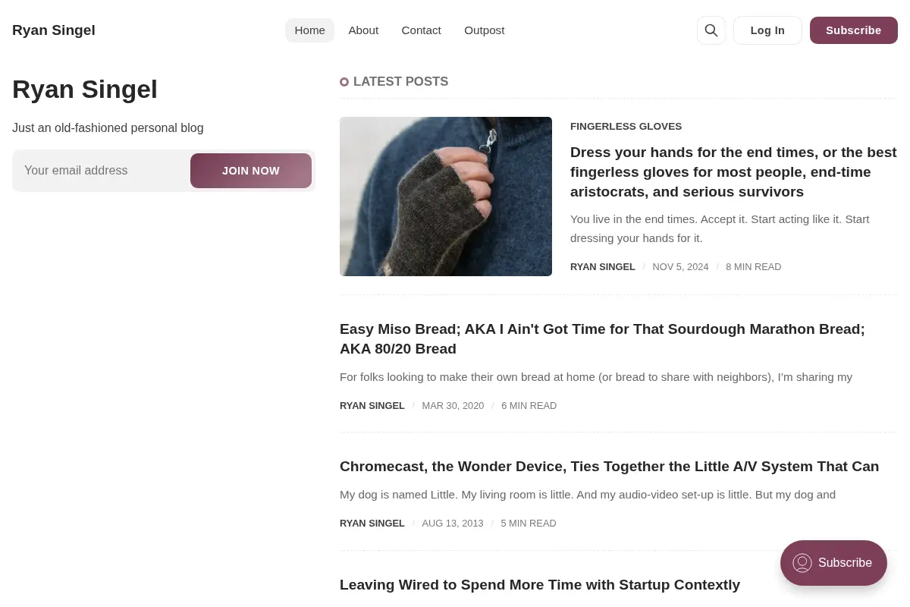Open the fingerless gloves post thumbnail
The image size is (910, 607).
(x=446, y=197)
